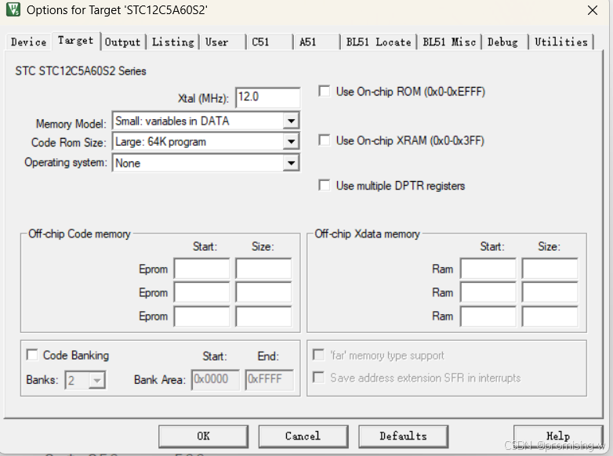Open the Code Rom Size dropdown
Image resolution: width=613 pixels, height=456 pixels.
point(292,142)
